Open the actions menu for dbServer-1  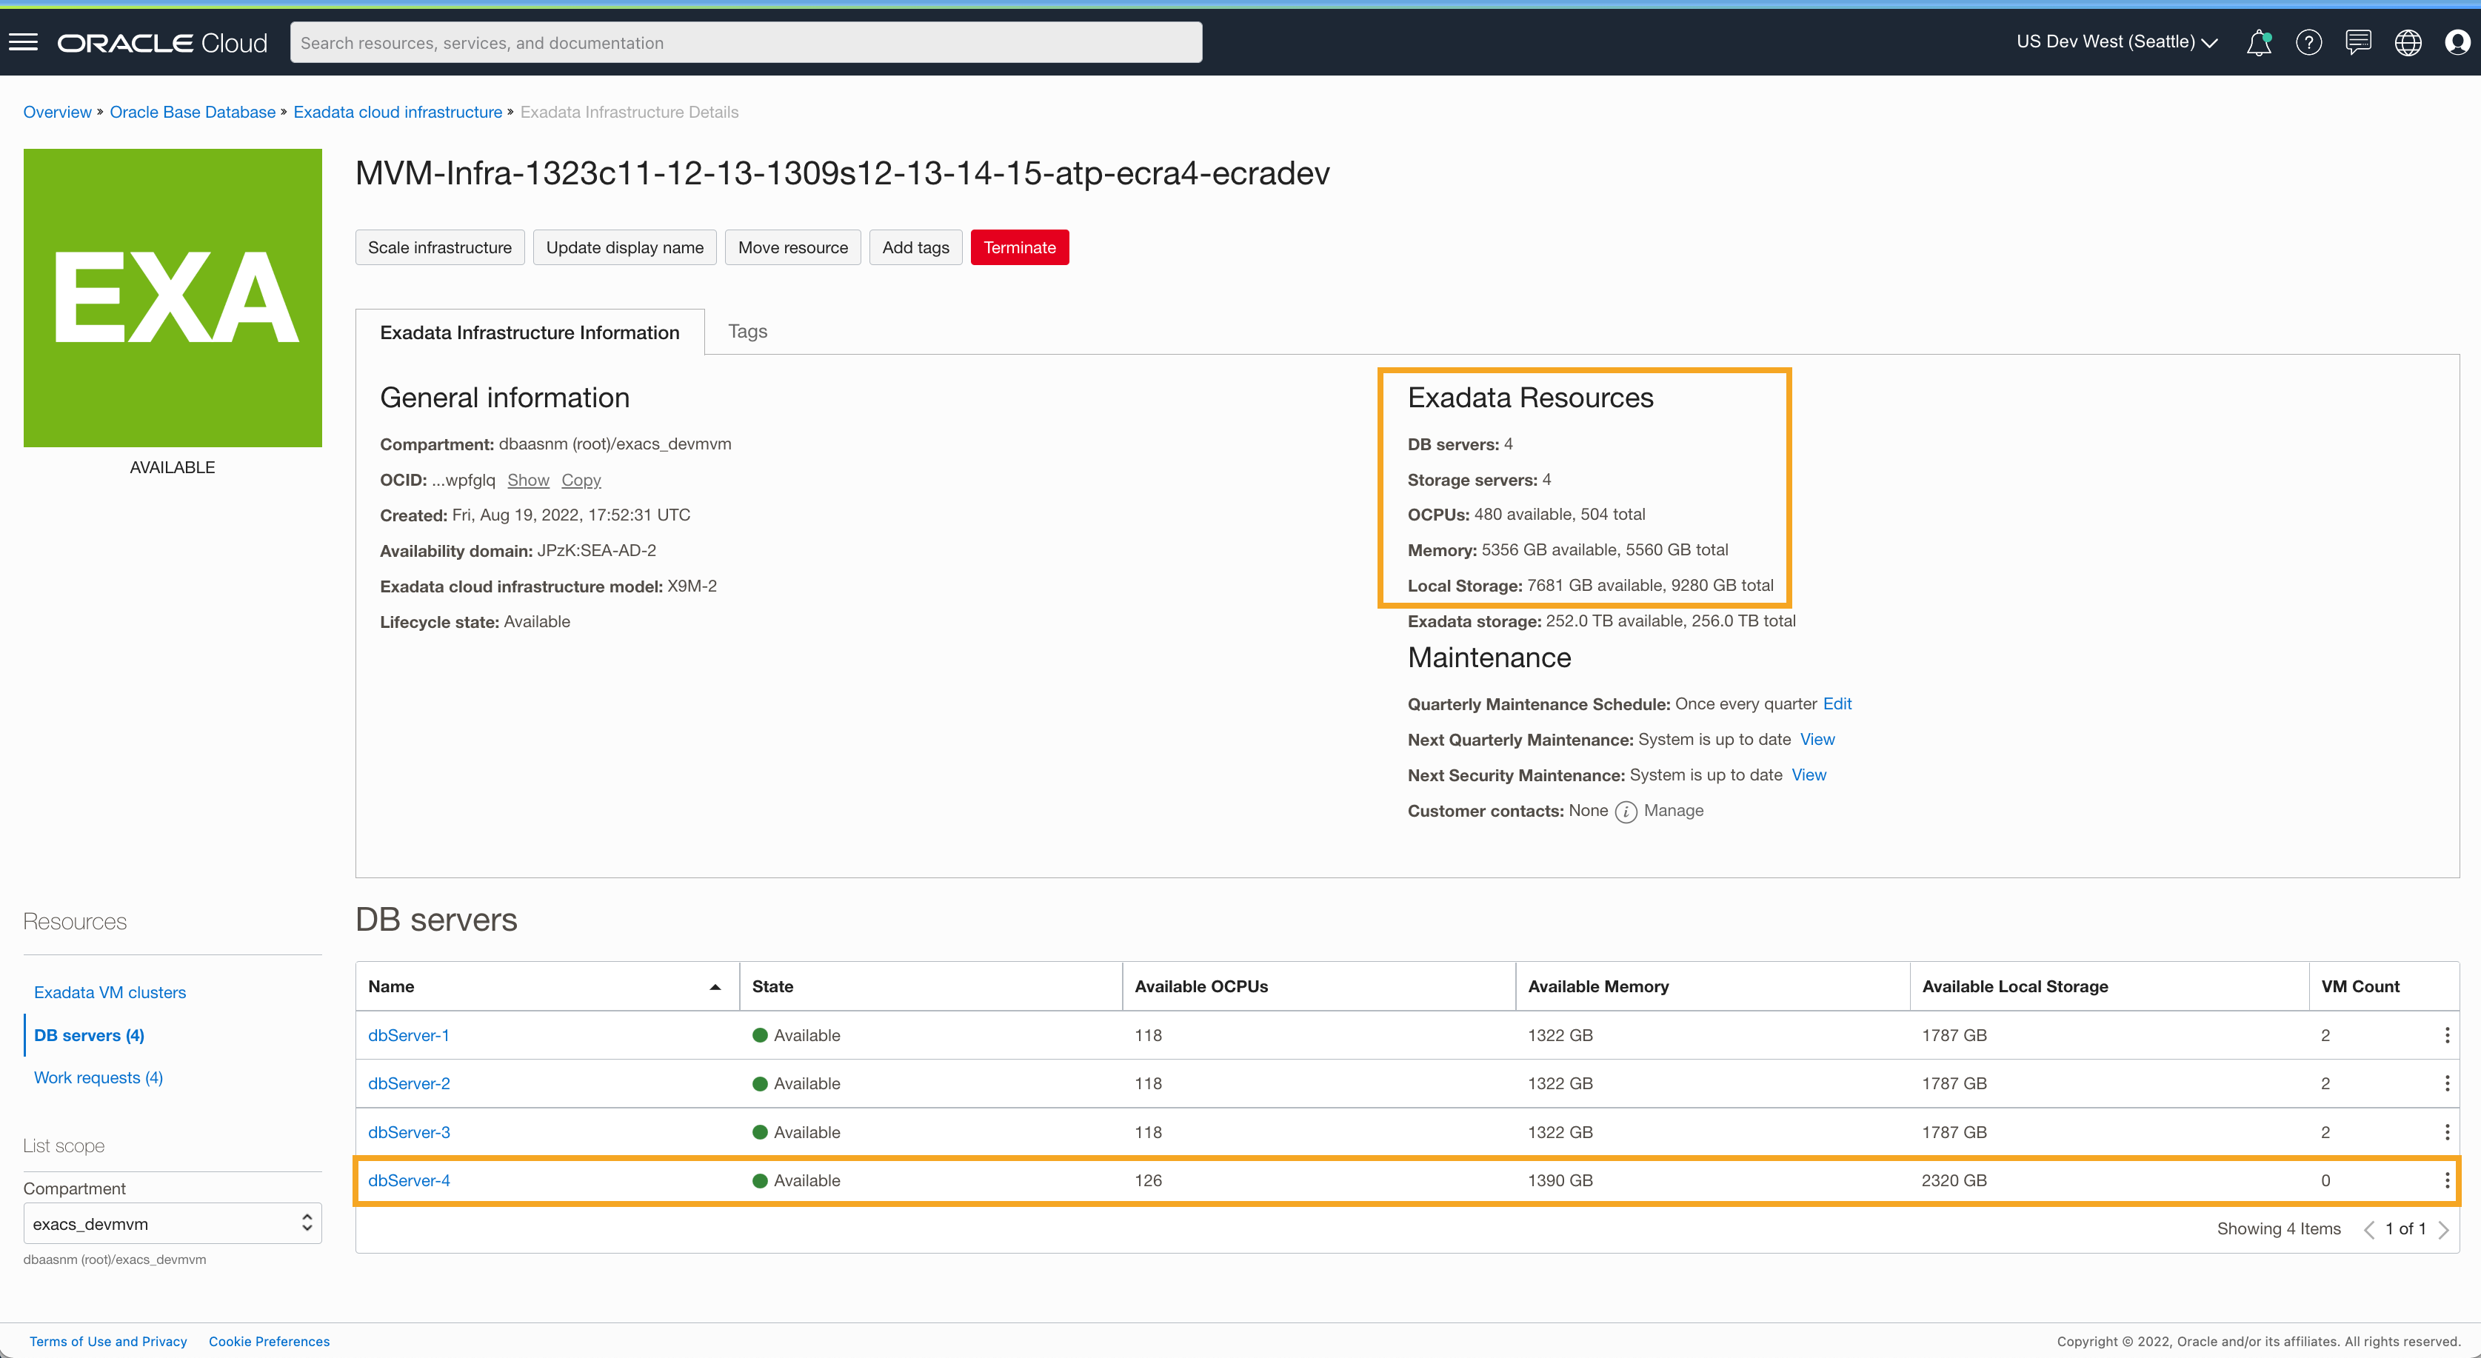coord(2446,1034)
